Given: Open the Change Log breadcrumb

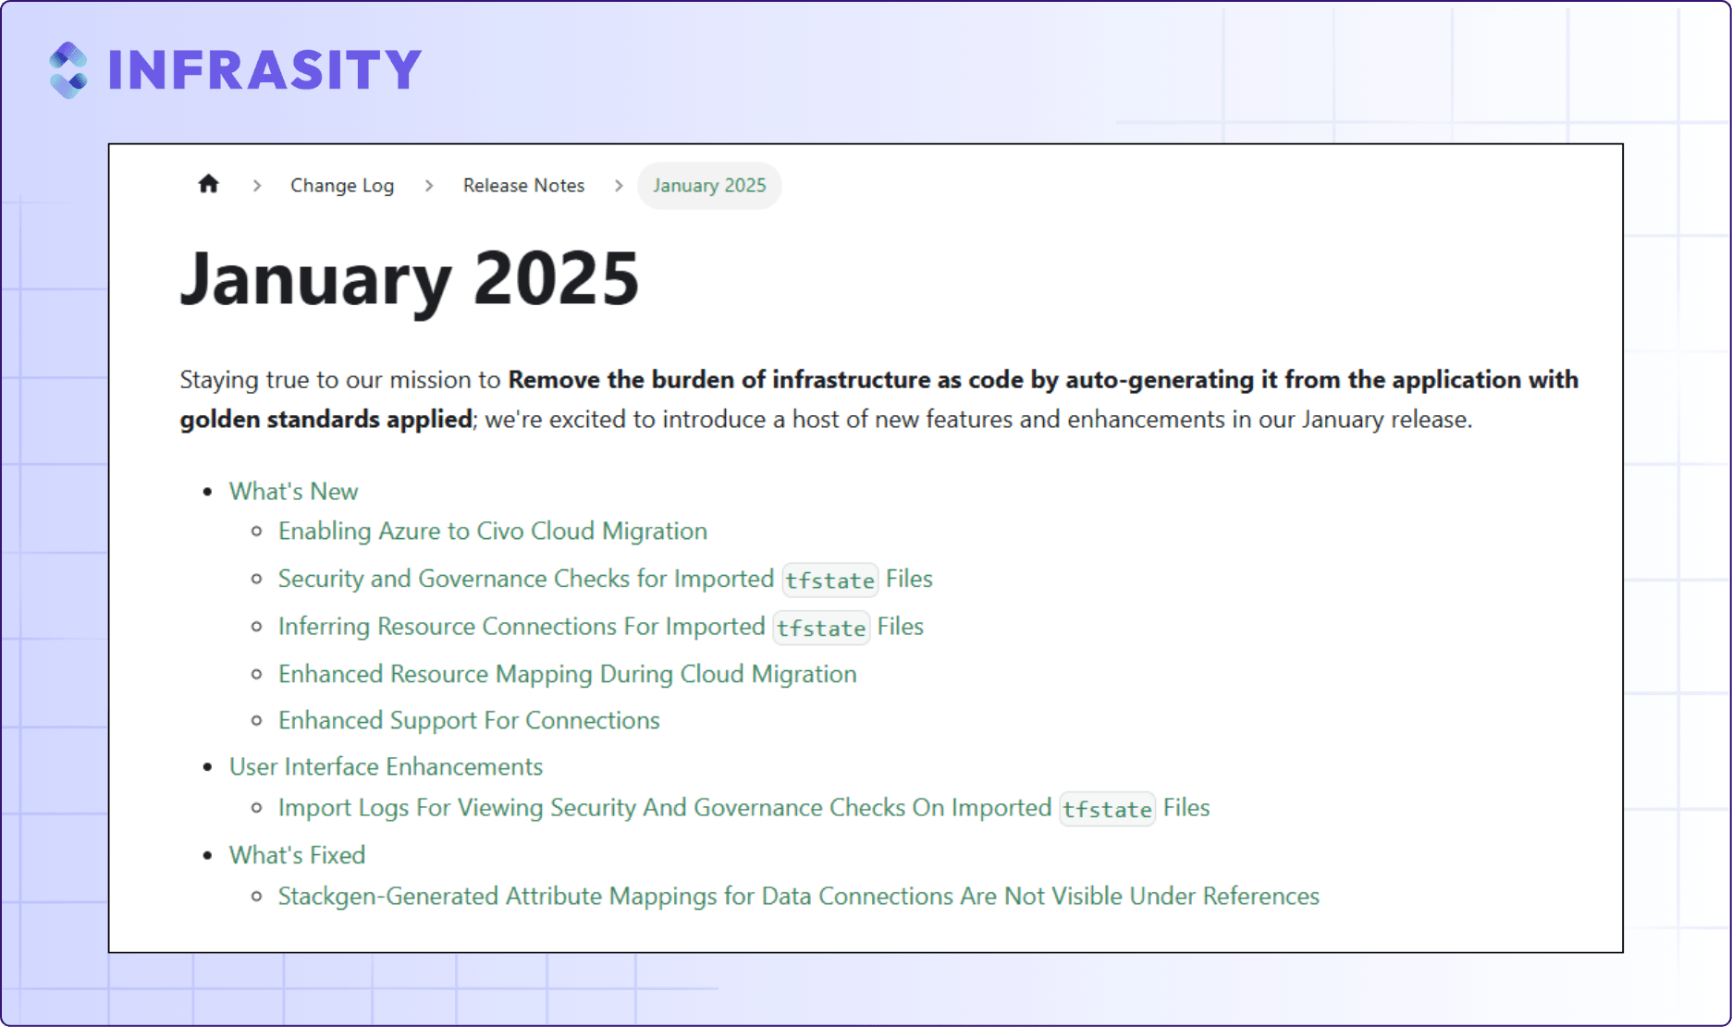Looking at the screenshot, I should coord(342,185).
